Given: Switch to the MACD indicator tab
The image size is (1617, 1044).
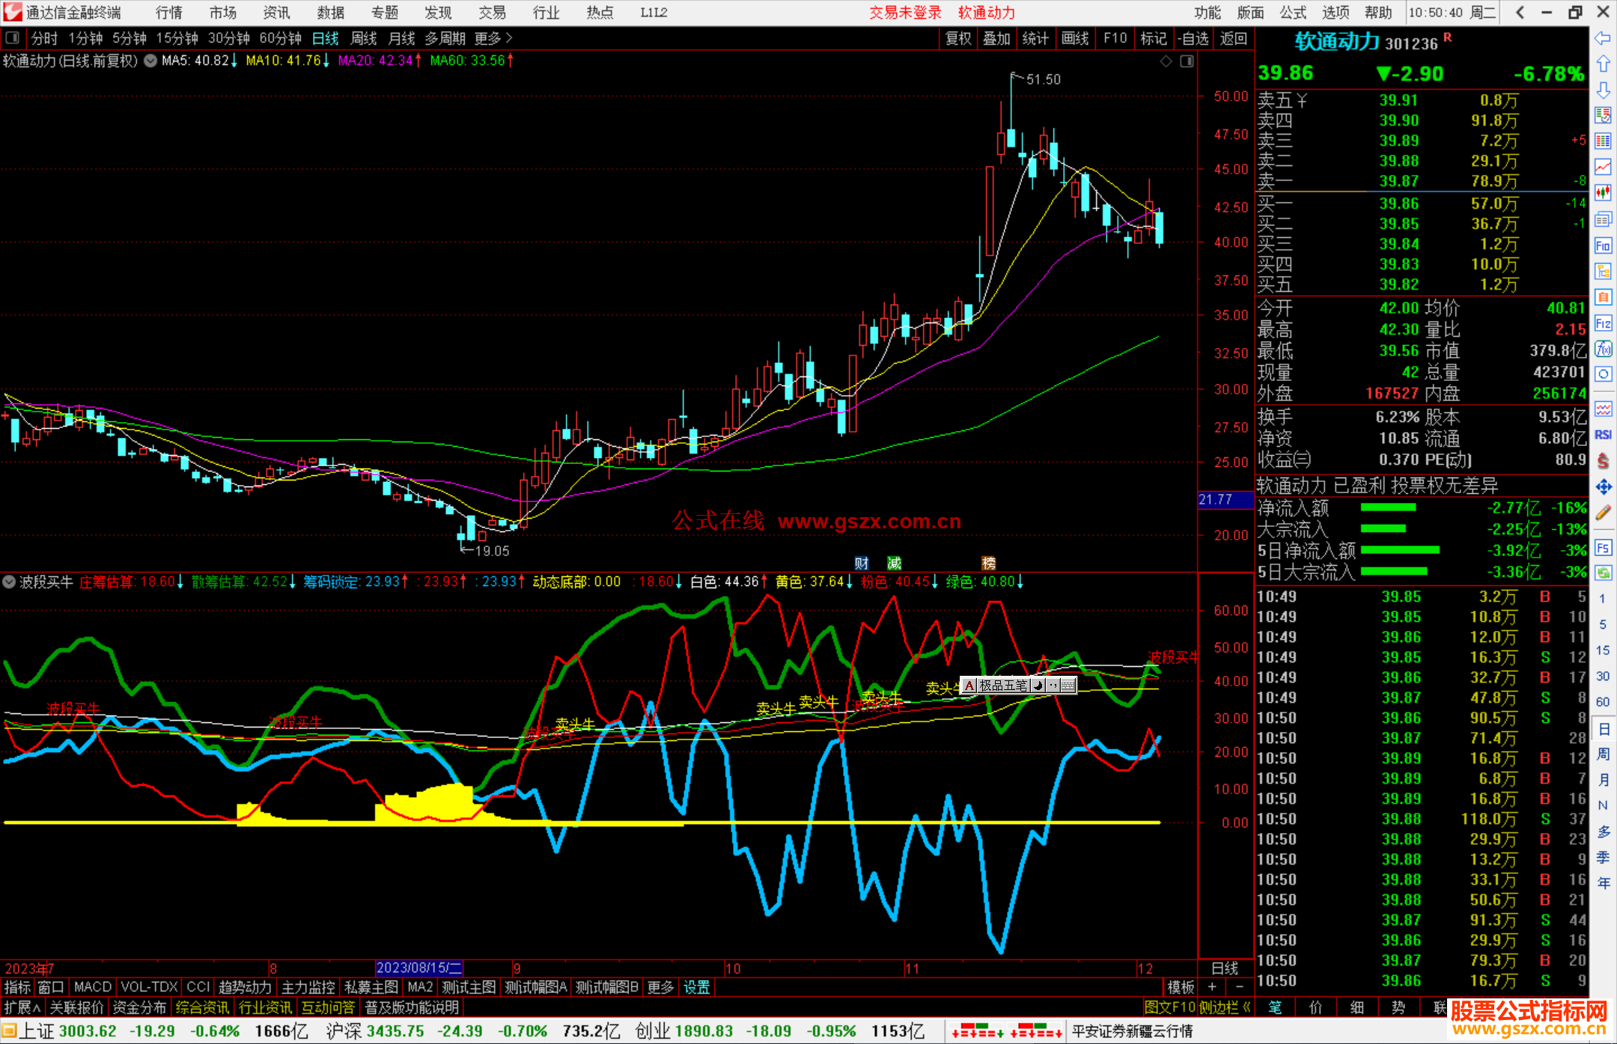Looking at the screenshot, I should click(x=92, y=987).
